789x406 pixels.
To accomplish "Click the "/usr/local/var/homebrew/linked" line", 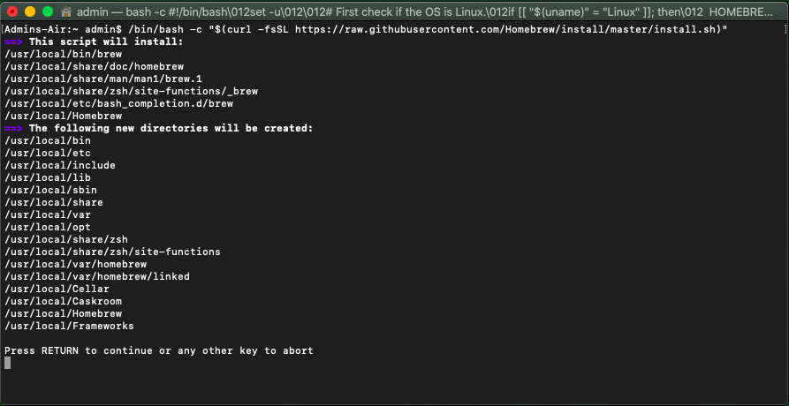I will click(97, 276).
